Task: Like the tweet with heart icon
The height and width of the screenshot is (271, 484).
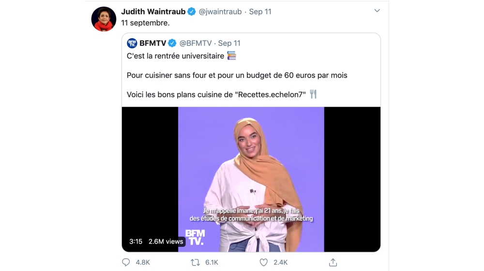Action: coord(264,262)
